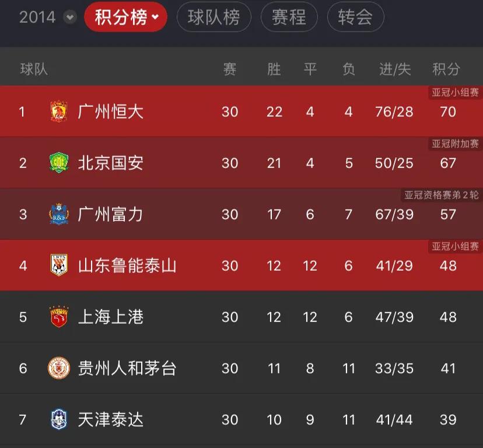Screen dimensions: 483x448
Task: Click the 积分 points column header
Action: pos(446,69)
